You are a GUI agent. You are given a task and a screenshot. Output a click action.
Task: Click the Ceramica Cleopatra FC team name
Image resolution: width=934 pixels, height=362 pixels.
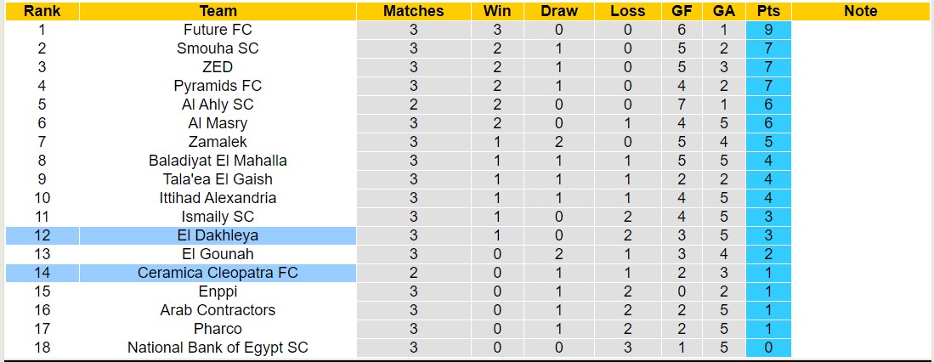218,273
